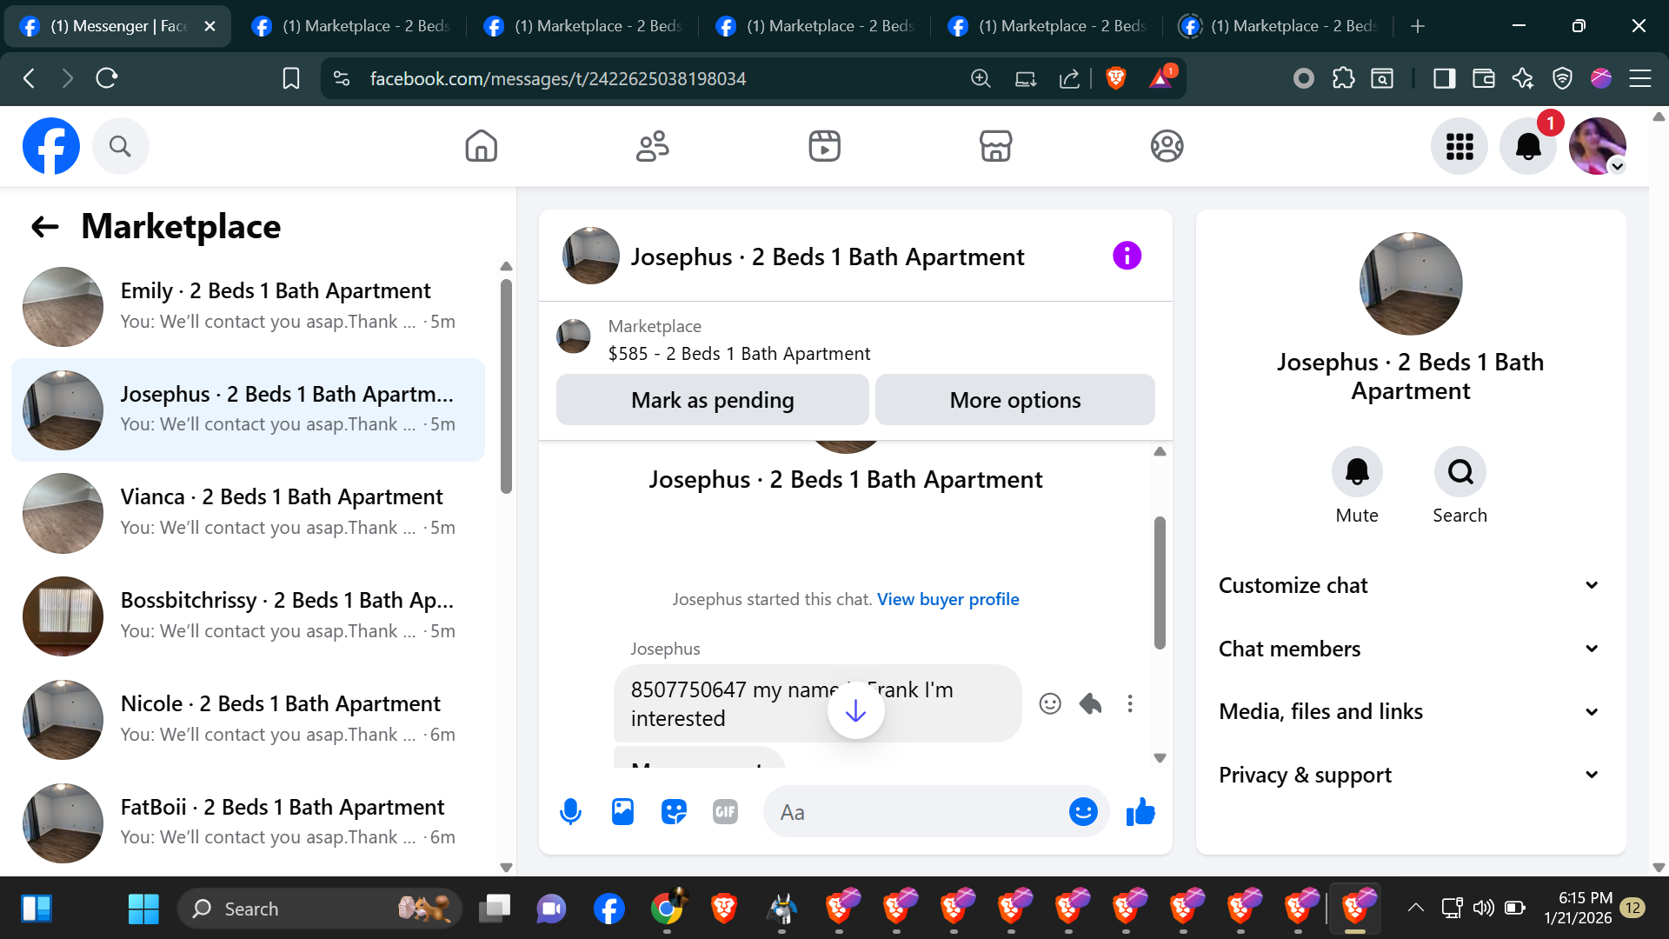Choose a sticker icon
Viewport: 1669px width, 939px height.
pos(674,812)
